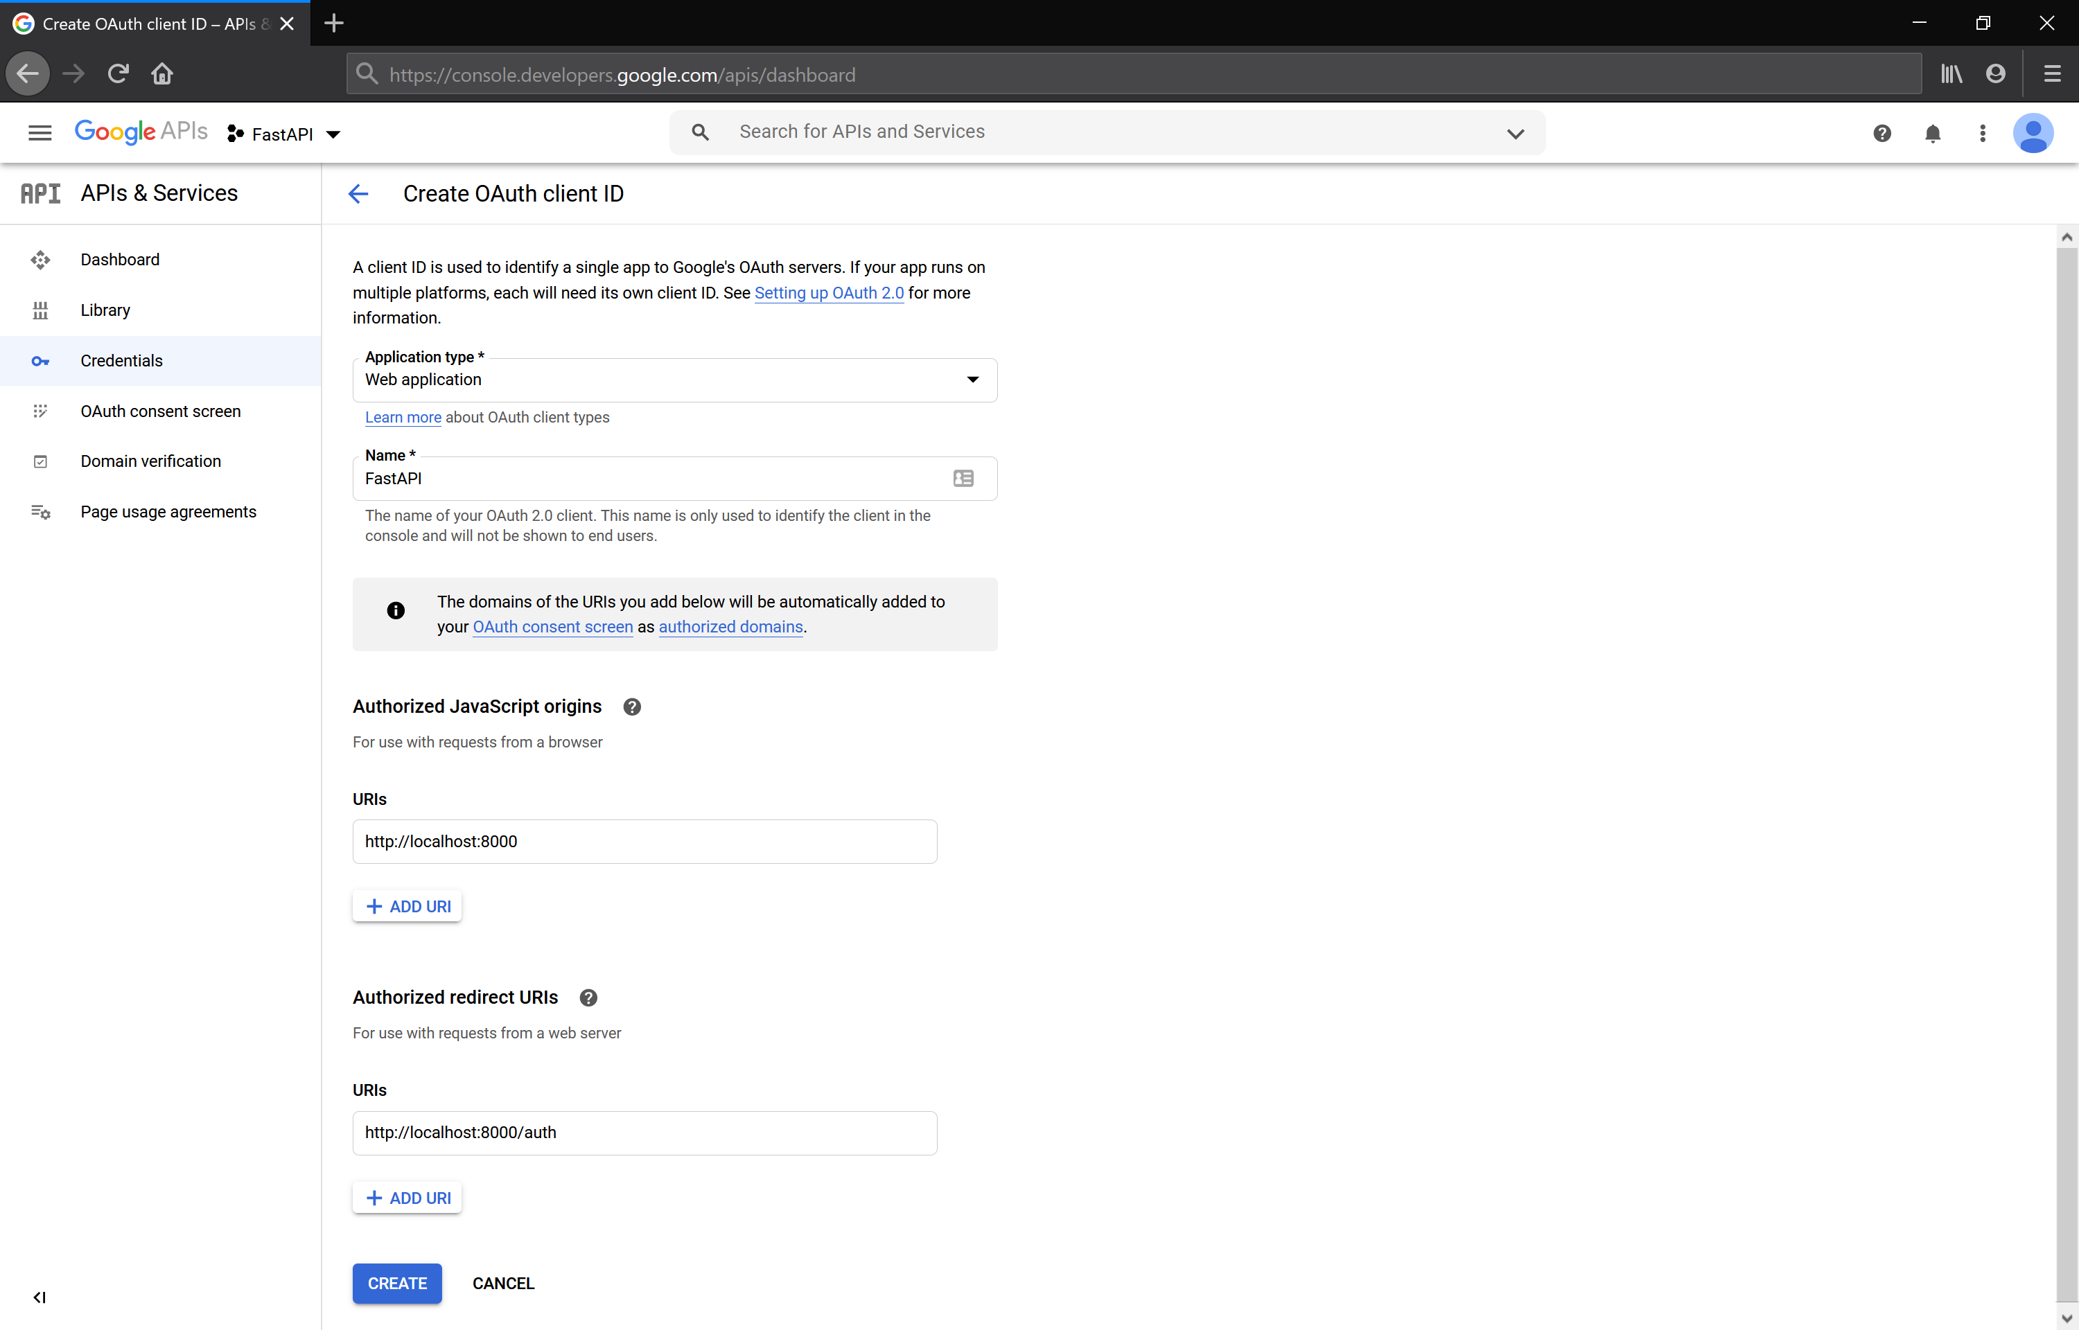Viewport: 2079px width, 1330px height.
Task: Show help for Authorized JavaScript origins
Action: click(x=632, y=707)
